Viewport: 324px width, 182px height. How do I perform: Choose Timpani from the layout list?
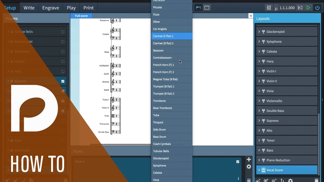click(172, 122)
